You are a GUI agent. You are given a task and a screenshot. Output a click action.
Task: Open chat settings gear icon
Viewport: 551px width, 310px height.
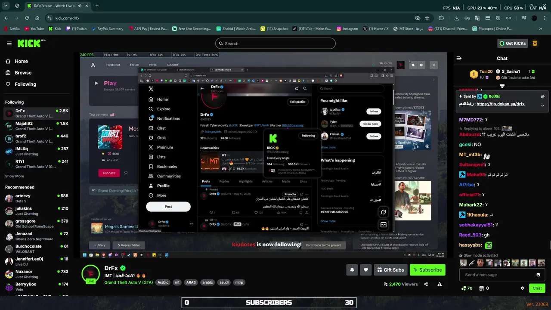point(522,288)
